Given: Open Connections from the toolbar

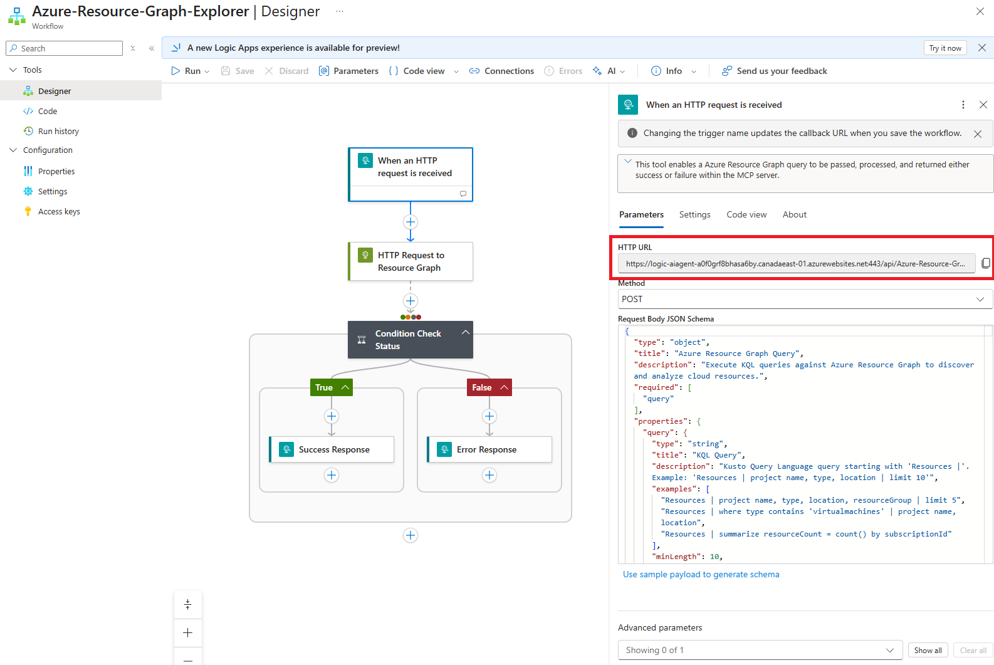Looking at the screenshot, I should click(x=501, y=71).
